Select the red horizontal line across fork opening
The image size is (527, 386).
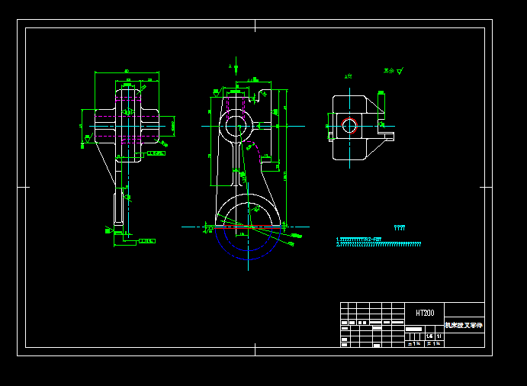point(248,227)
